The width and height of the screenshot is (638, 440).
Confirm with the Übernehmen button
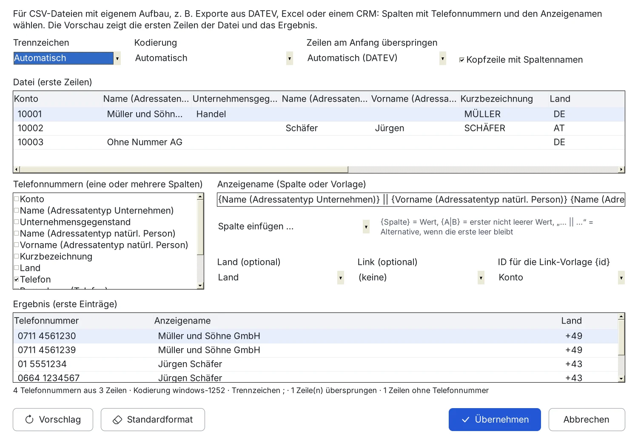click(x=495, y=420)
